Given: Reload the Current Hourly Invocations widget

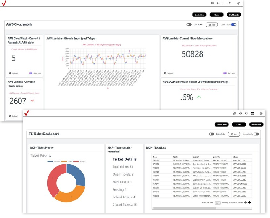Looking at the screenshot, I should (169, 73).
